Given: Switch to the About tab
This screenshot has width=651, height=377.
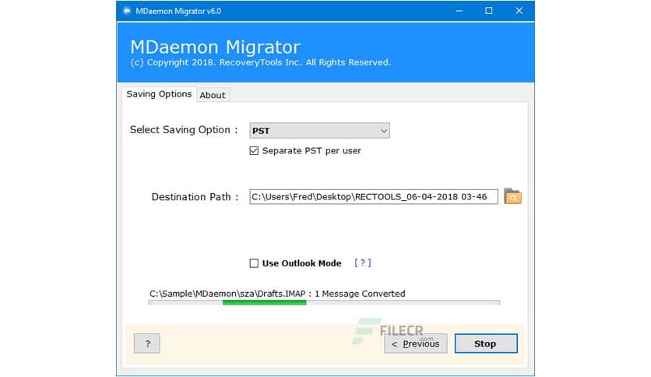Looking at the screenshot, I should [x=212, y=95].
